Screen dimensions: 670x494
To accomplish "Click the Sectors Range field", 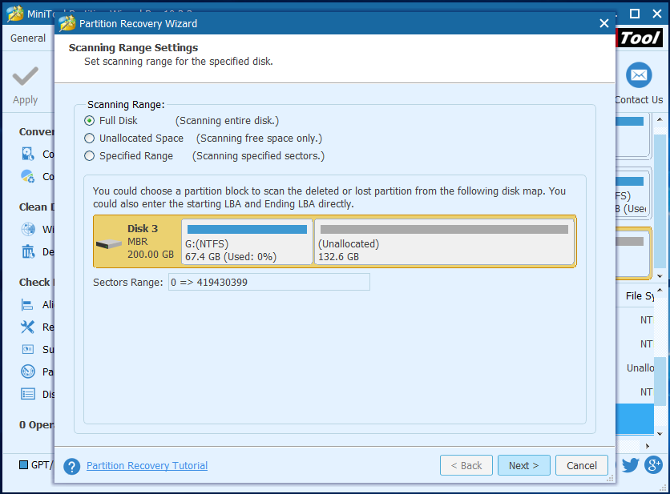I will [x=269, y=282].
